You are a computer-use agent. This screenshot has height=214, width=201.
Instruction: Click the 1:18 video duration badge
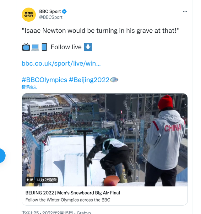pos(30,180)
